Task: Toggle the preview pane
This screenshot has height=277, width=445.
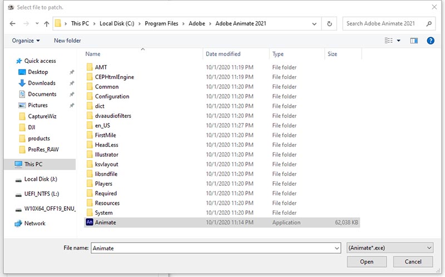Action: click(x=414, y=41)
